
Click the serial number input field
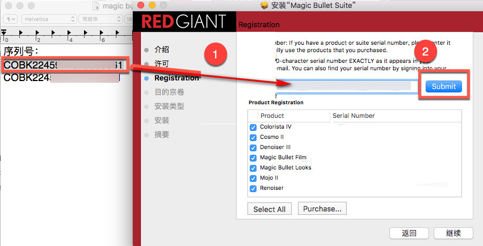coord(347,86)
